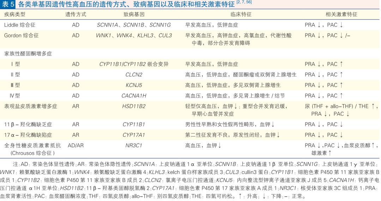Click 'AD' in the Liddle 综合征 row
The width and height of the screenshot is (381, 201).
pyautogui.click(x=75, y=25)
